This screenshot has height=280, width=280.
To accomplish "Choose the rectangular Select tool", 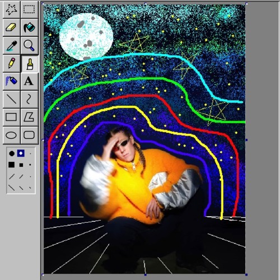I will point(29,10).
